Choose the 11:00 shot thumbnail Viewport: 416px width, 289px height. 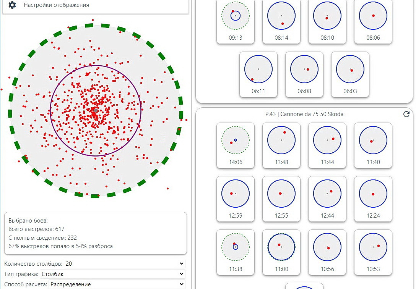tap(281, 252)
